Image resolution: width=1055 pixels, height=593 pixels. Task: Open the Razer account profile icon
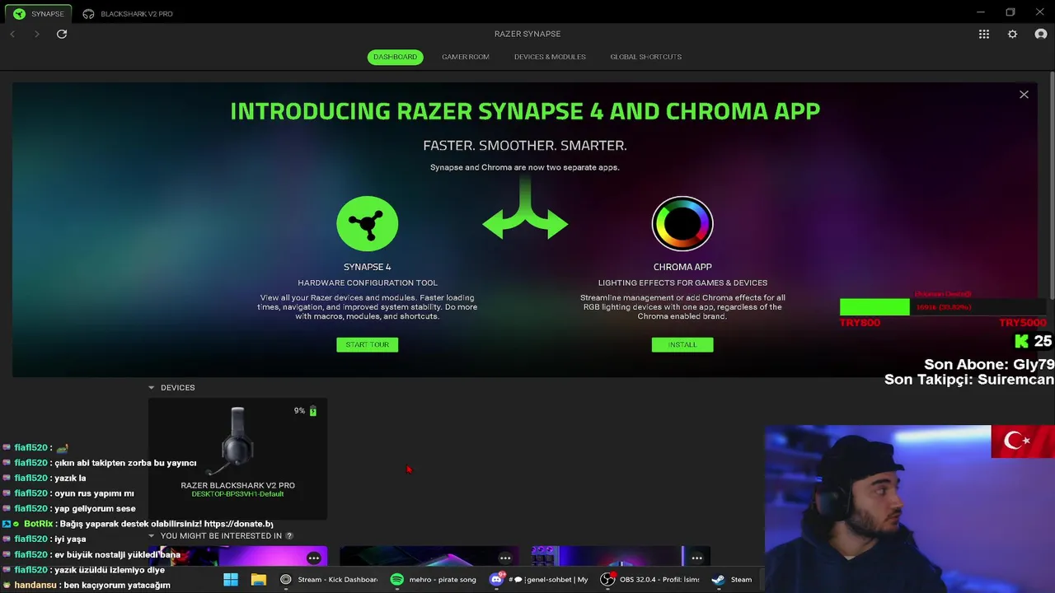point(1040,34)
